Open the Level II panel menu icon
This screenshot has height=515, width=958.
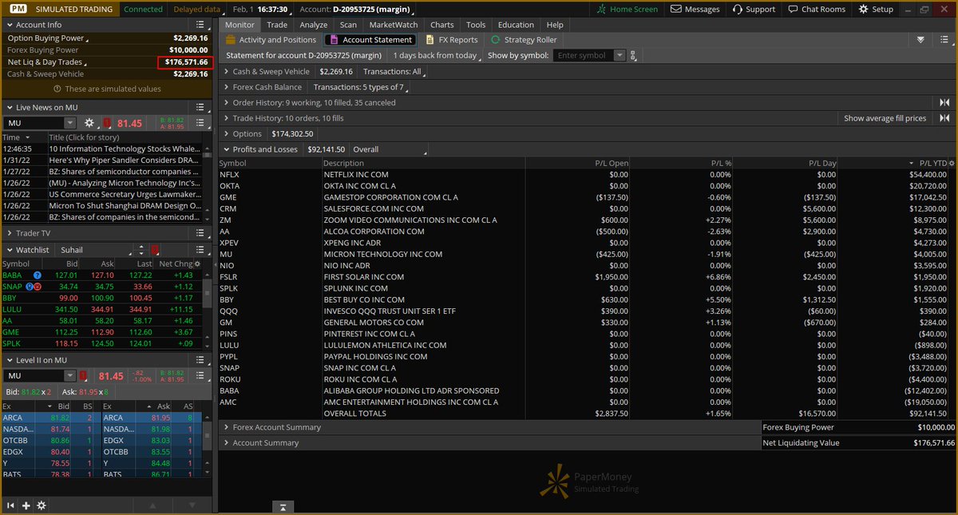click(200, 360)
